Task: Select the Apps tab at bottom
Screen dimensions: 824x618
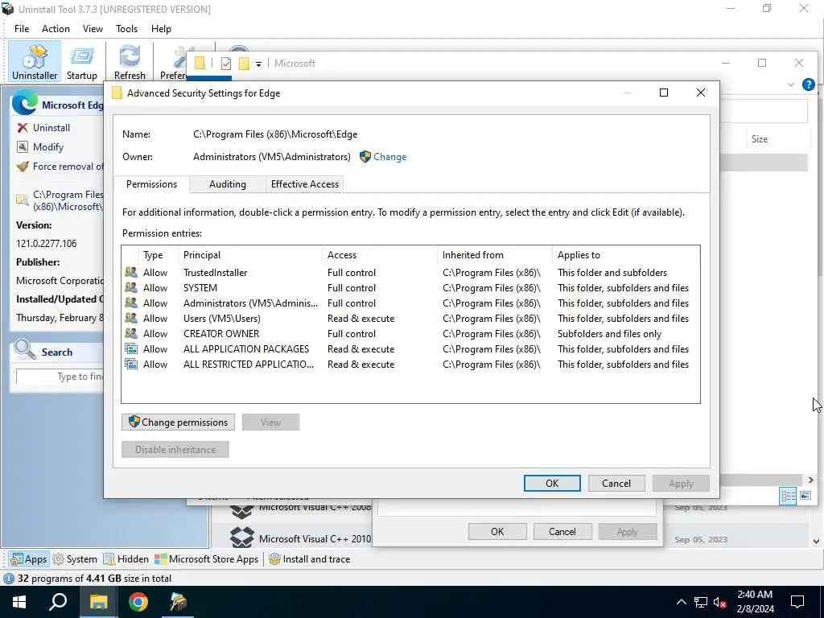Action: [29, 559]
